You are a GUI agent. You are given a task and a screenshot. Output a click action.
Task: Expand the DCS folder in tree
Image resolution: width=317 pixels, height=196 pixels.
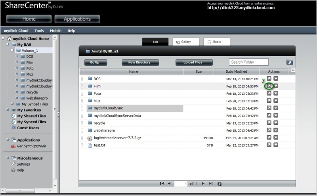point(17,56)
